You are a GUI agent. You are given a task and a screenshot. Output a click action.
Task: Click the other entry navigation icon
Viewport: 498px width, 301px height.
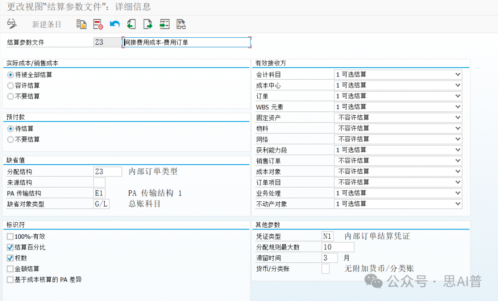coord(165,24)
